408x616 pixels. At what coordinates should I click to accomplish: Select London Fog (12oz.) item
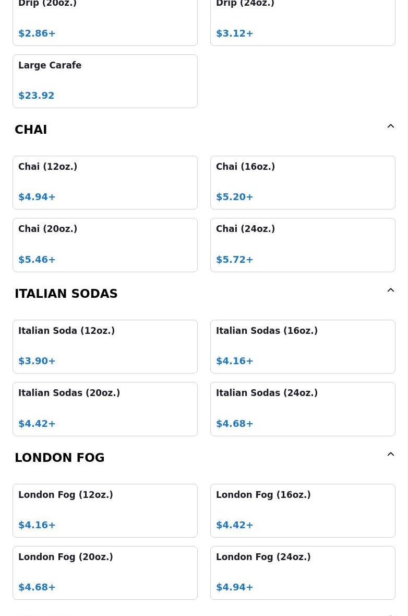[105, 510]
